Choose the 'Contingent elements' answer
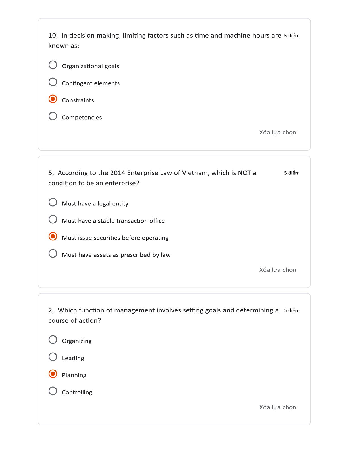Screen dimensions: 348x451 coord(53,82)
